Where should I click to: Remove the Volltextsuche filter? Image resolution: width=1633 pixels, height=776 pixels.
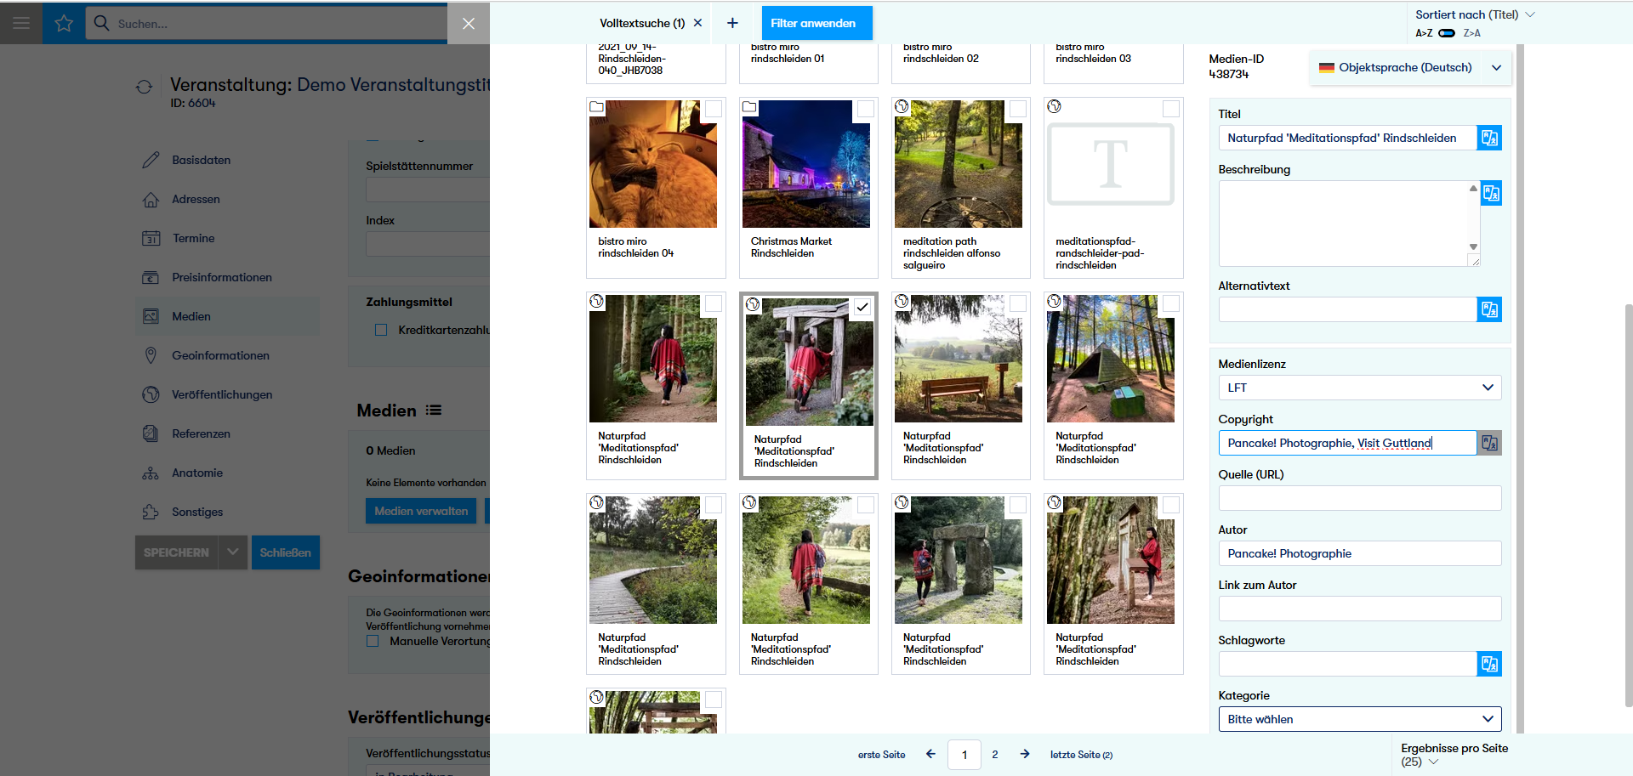point(698,23)
